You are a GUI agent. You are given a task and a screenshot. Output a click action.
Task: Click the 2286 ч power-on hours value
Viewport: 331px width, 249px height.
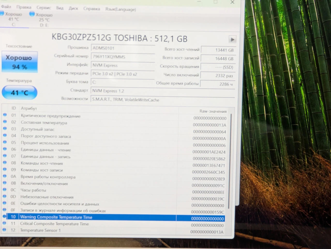click(218, 84)
